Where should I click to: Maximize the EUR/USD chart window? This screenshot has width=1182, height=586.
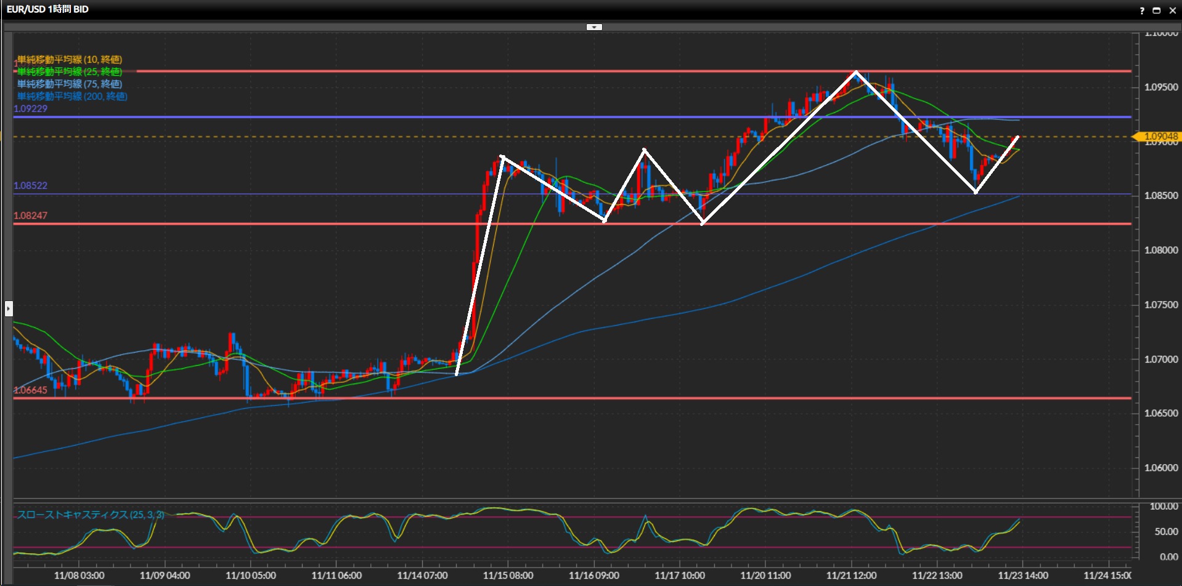coord(1156,10)
